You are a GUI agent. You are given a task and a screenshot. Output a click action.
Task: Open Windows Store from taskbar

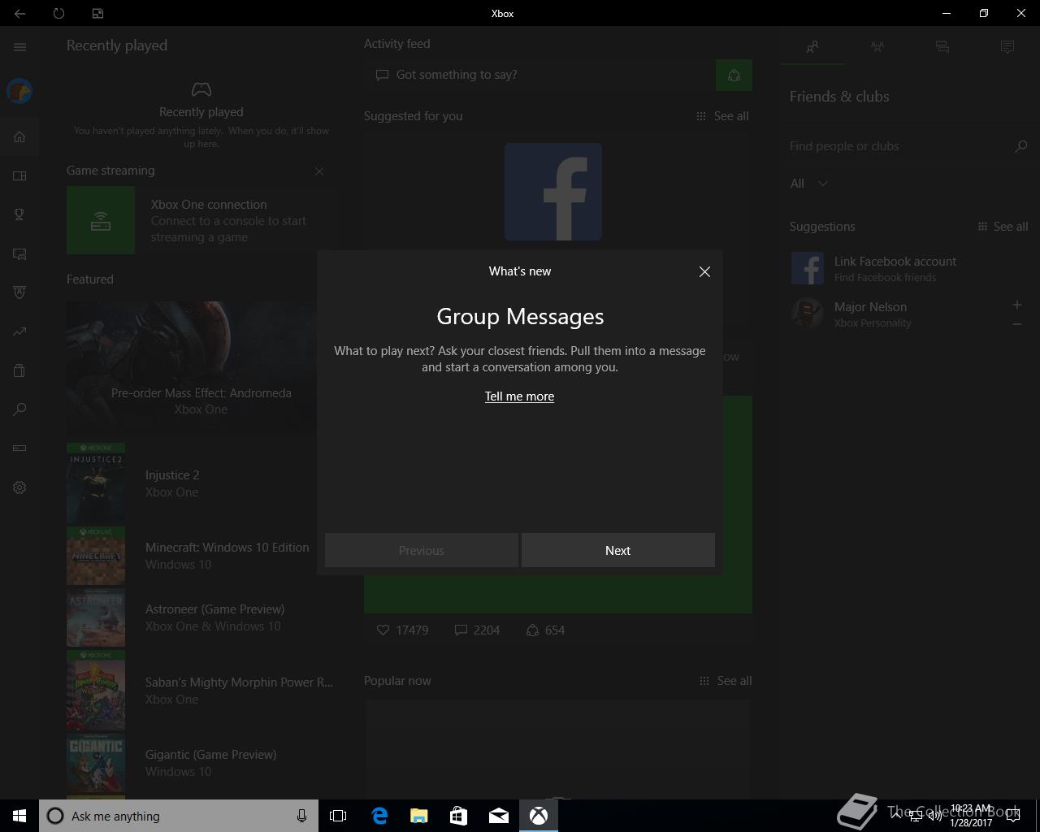458,816
